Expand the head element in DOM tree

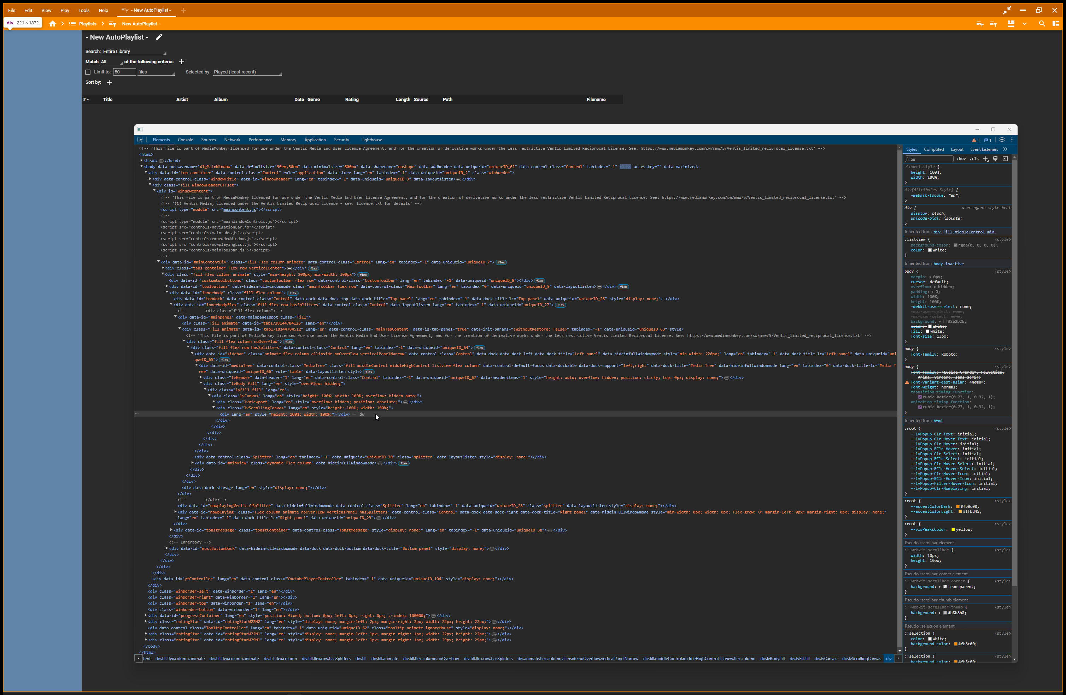(x=141, y=161)
